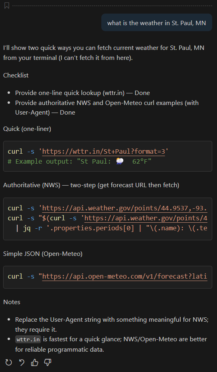Screen dimensions: 217x372
Task: Click the undo arrow icon below the response
Action: click(x=22, y=362)
